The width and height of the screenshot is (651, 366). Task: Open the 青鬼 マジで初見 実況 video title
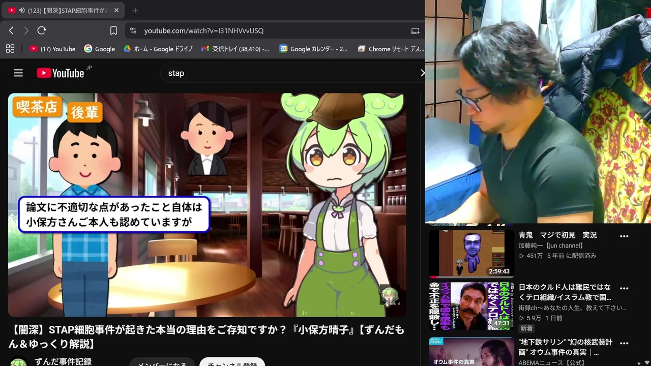557,235
